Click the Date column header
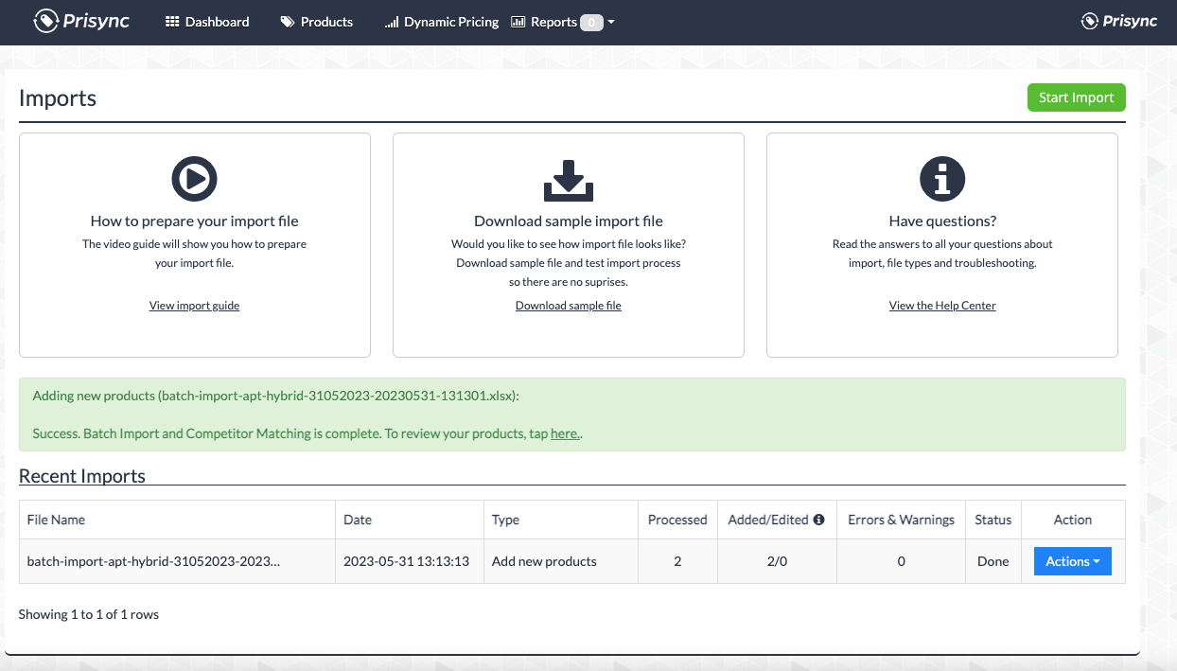The image size is (1177, 671). 358,520
